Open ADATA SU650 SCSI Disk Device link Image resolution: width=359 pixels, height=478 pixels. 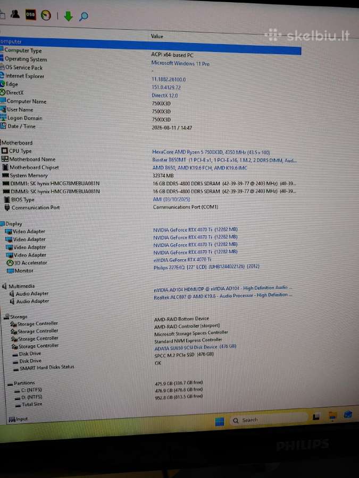195,347
